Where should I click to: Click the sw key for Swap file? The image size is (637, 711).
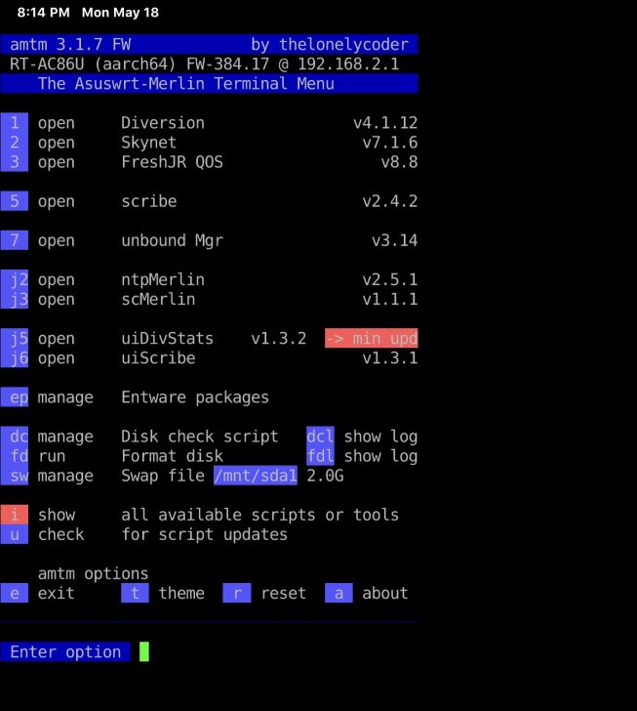14,476
